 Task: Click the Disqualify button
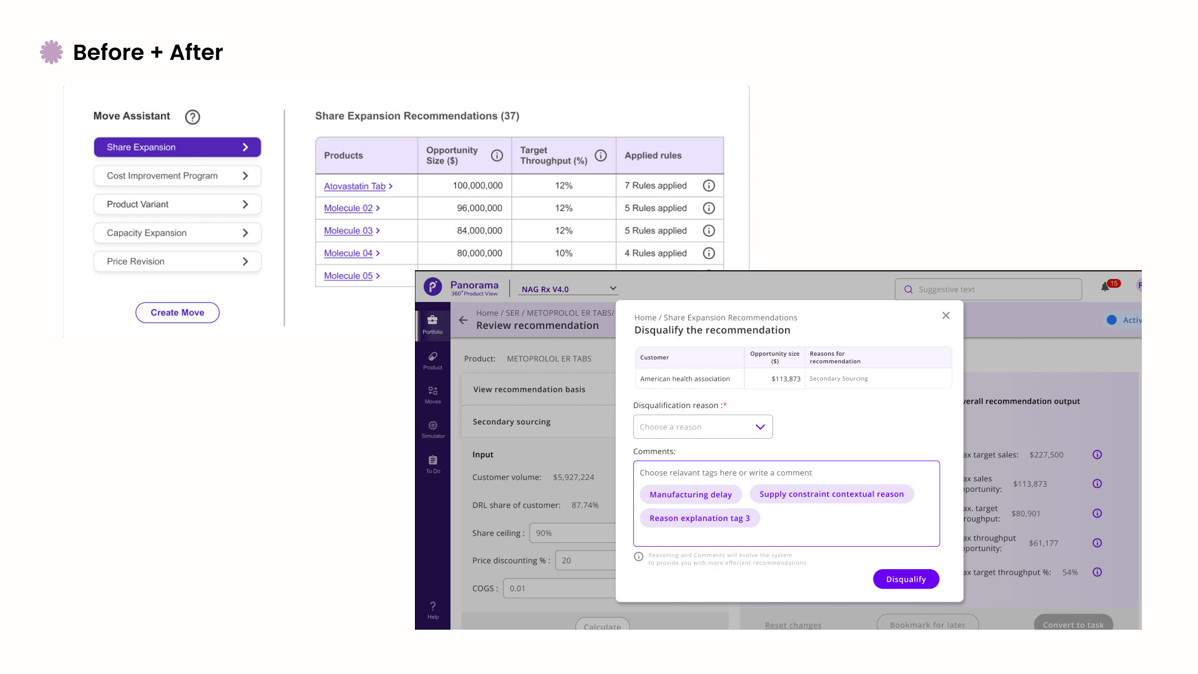coord(905,579)
